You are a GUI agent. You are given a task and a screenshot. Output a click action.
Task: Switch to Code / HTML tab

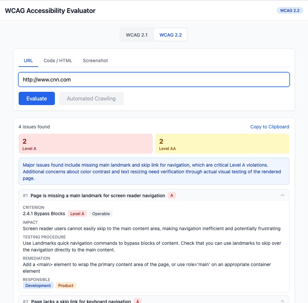point(58,61)
